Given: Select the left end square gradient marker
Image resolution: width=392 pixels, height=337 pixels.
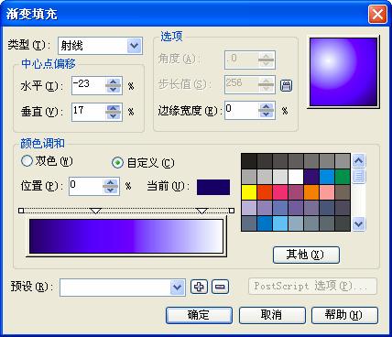Looking at the screenshot, I should (21, 211).
